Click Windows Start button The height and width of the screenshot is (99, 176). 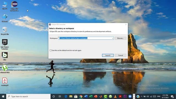(x=3, y=97)
